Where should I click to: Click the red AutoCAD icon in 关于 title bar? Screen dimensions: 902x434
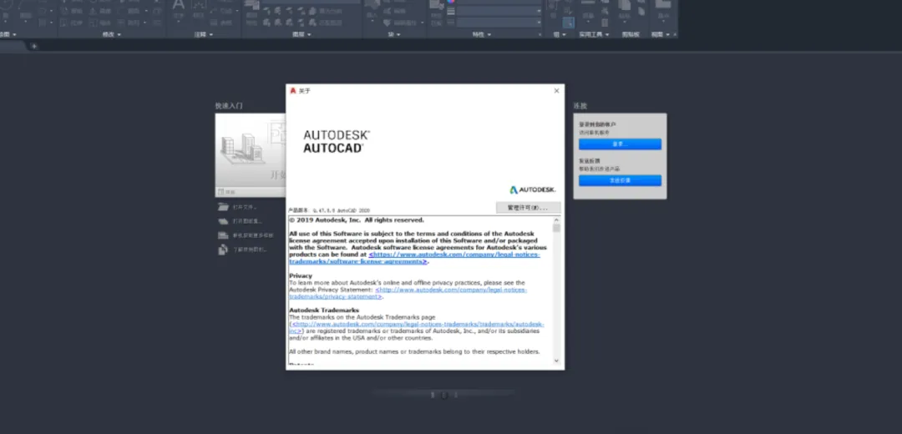293,91
